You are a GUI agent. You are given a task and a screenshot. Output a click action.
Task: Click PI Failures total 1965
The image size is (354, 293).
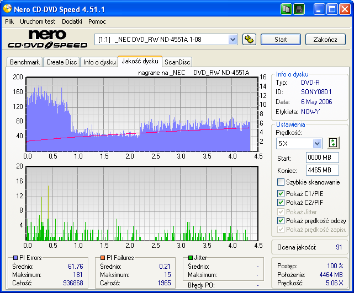(x=164, y=283)
